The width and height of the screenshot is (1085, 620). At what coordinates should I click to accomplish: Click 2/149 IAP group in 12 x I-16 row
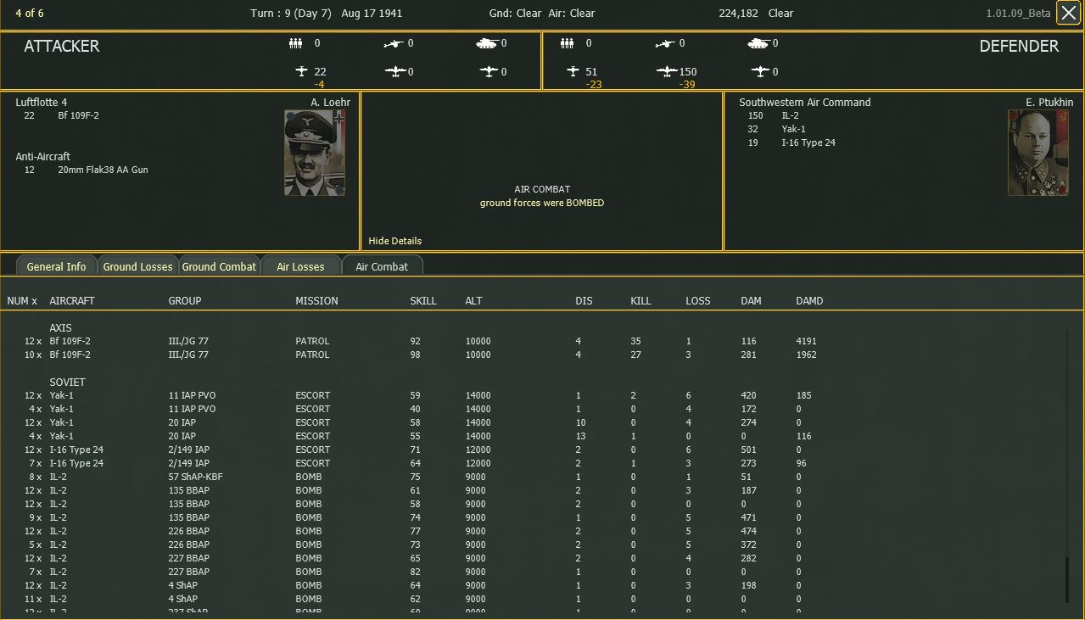(x=188, y=450)
